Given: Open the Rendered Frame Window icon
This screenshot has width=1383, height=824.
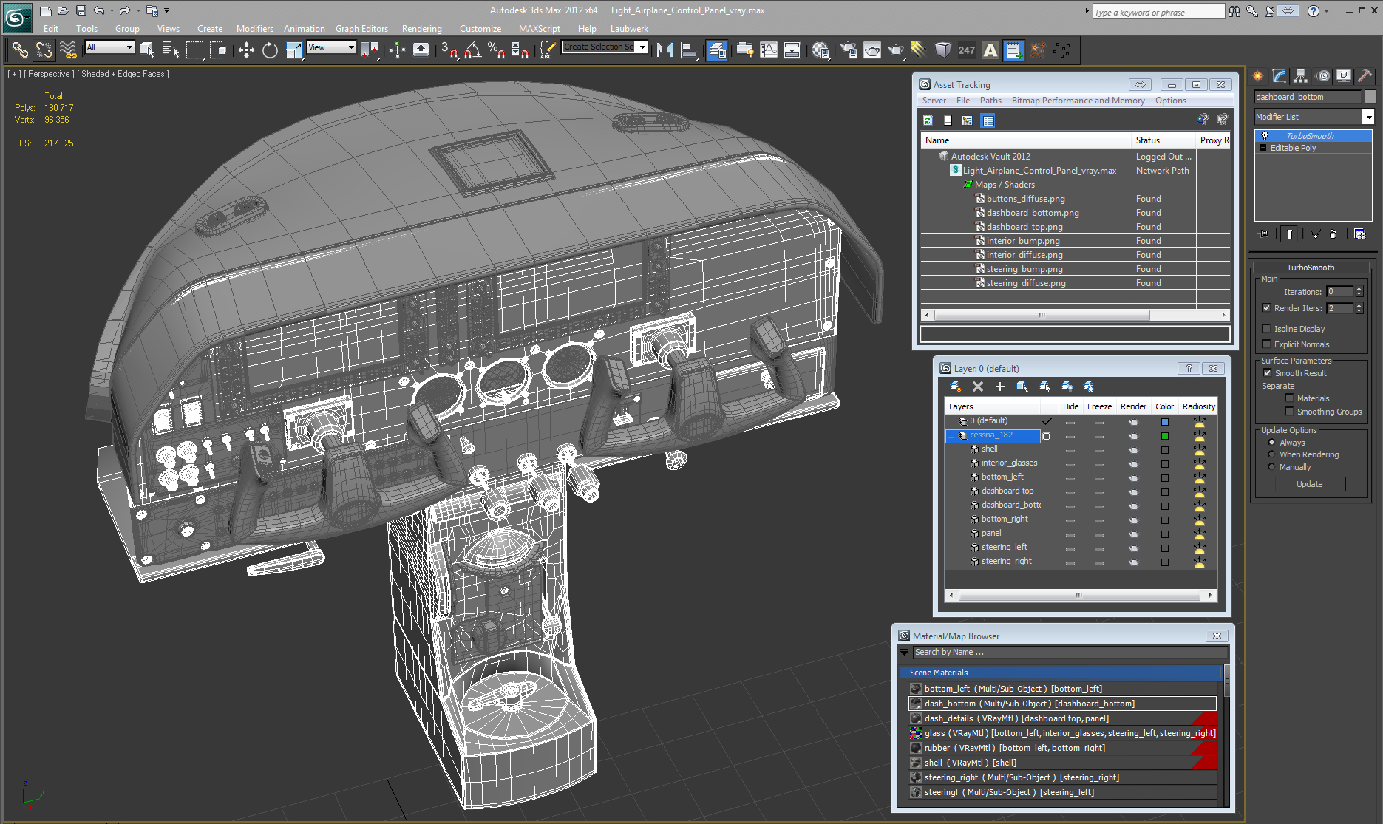Looking at the screenshot, I should coord(872,50).
